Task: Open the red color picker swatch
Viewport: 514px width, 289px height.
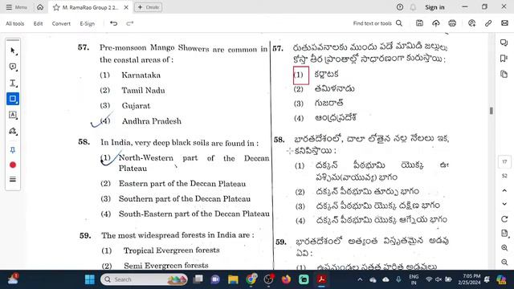Action: click(13, 165)
